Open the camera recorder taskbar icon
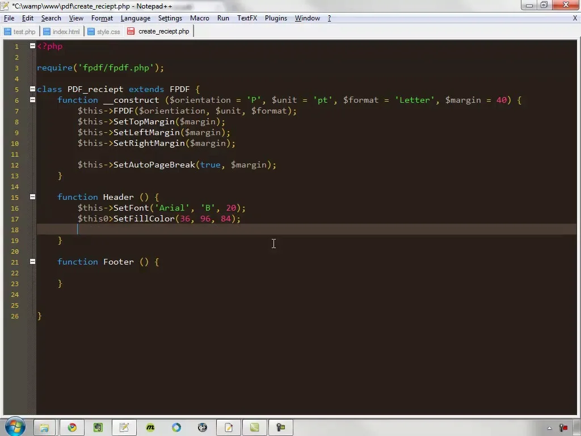This screenshot has height=436, width=581. click(x=280, y=427)
